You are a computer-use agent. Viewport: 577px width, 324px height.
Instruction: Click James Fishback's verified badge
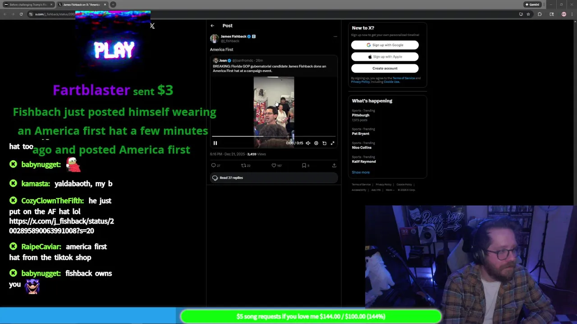pyautogui.click(x=249, y=36)
